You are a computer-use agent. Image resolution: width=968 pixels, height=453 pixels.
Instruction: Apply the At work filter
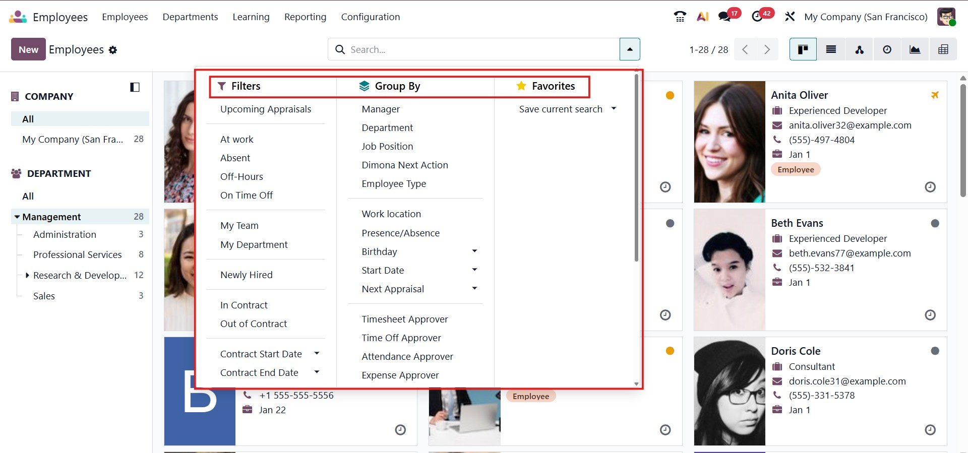[x=237, y=139]
